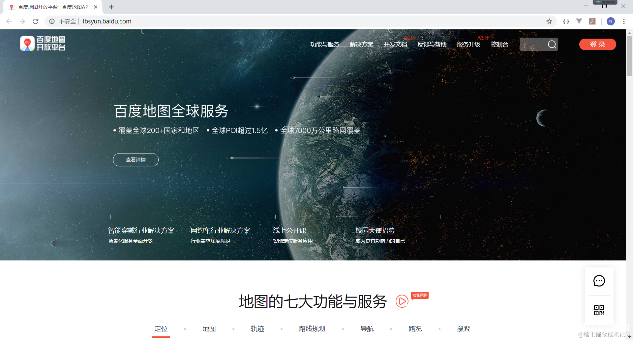
Task: Open the 网约车行业解决方案 link
Action: pos(220,230)
